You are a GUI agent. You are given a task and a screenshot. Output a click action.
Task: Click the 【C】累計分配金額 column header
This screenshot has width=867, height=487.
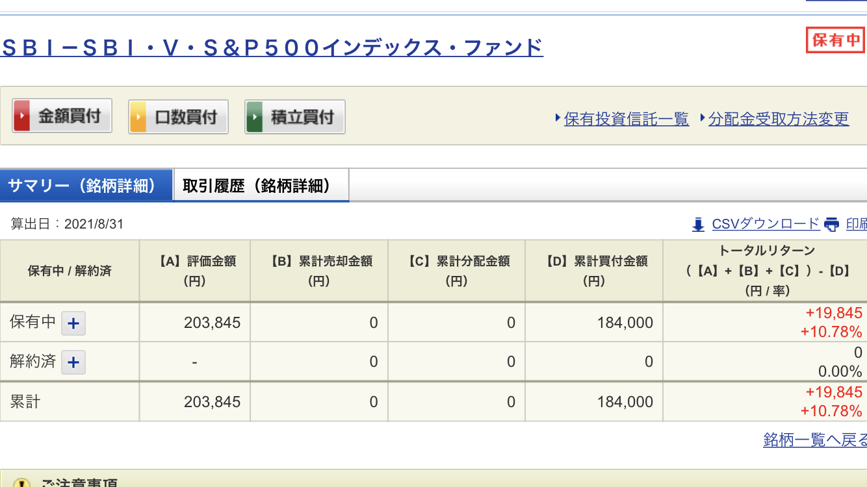point(457,271)
